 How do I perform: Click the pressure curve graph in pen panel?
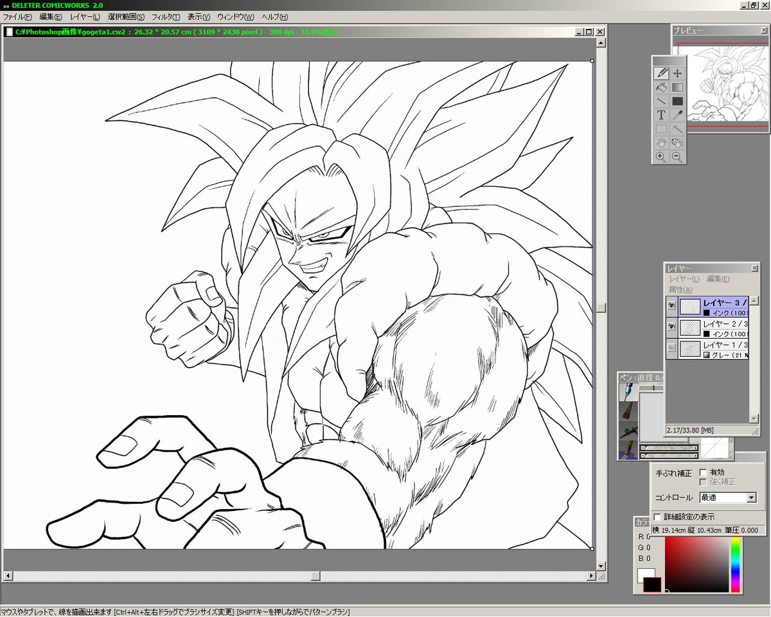pos(714,447)
